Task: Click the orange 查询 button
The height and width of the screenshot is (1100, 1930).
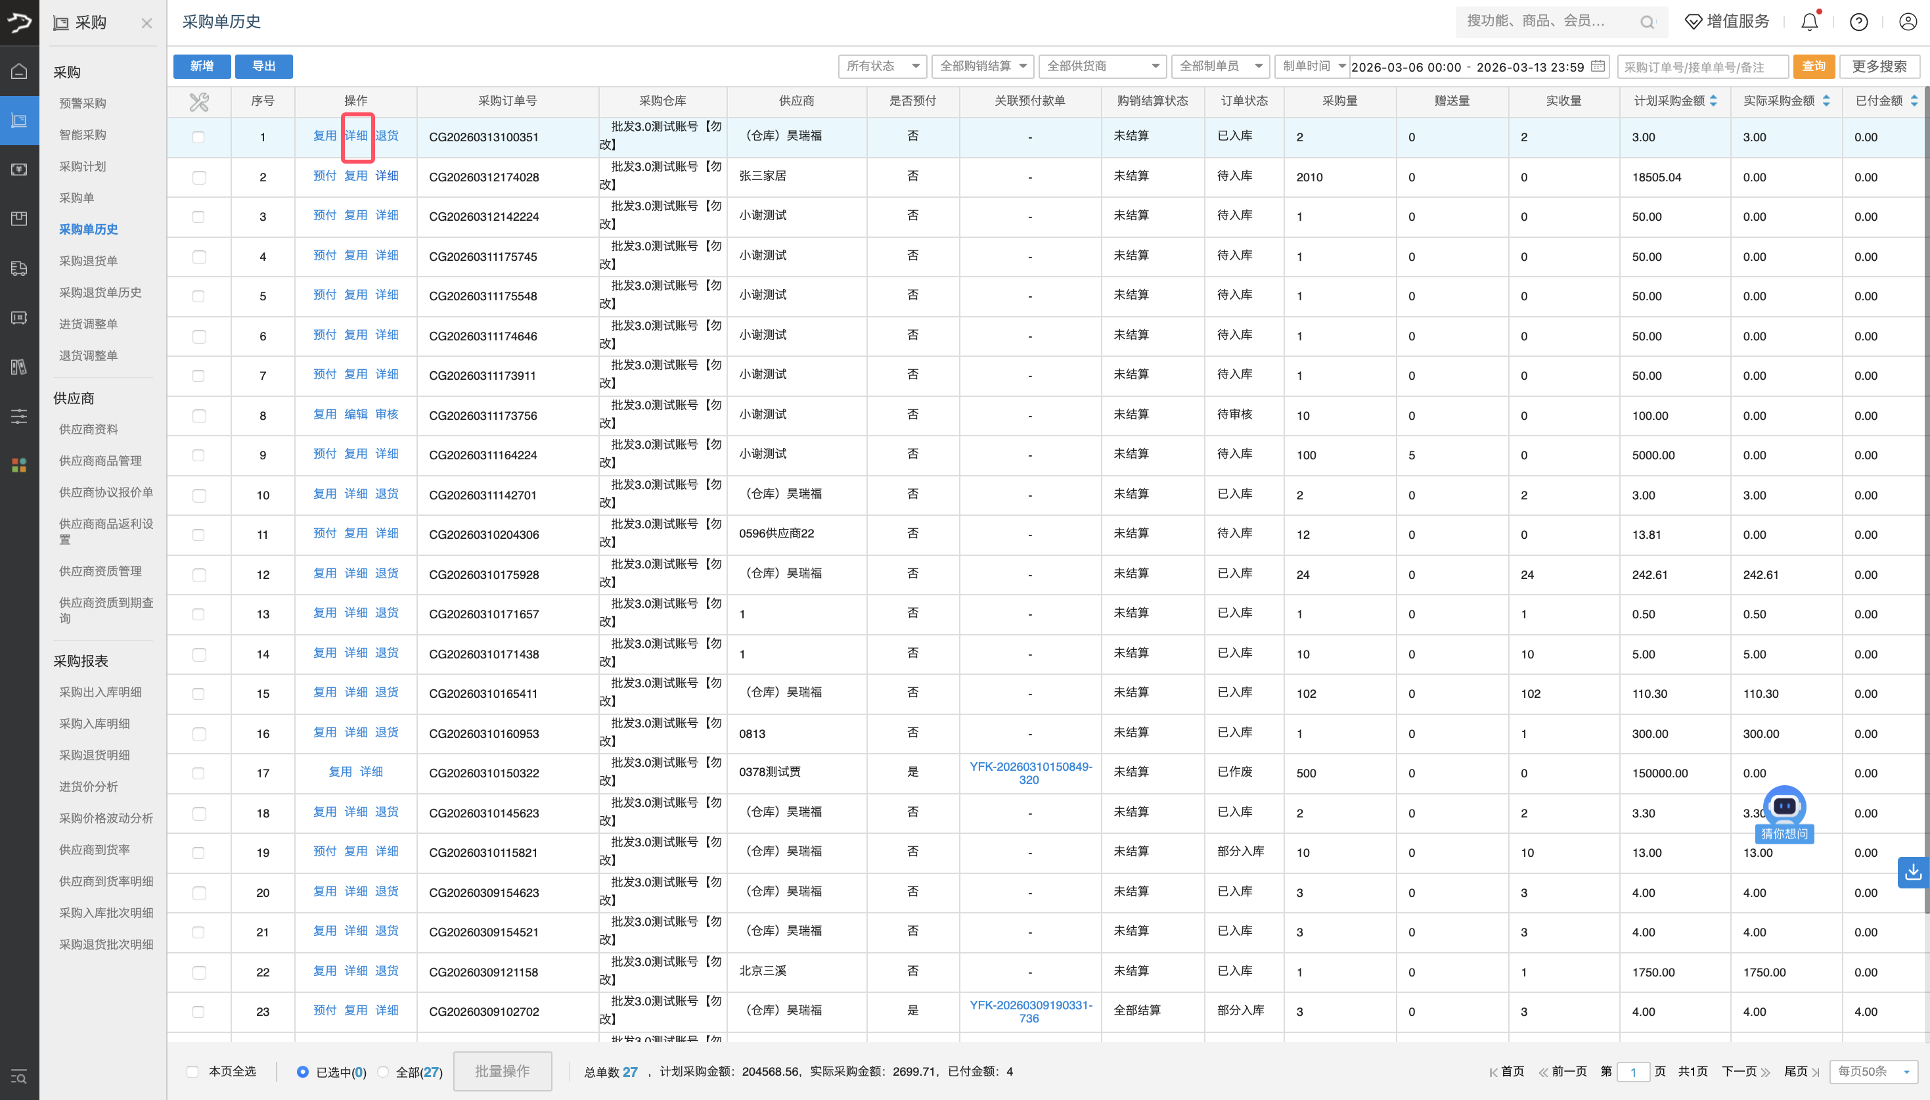Action: click(x=1813, y=66)
